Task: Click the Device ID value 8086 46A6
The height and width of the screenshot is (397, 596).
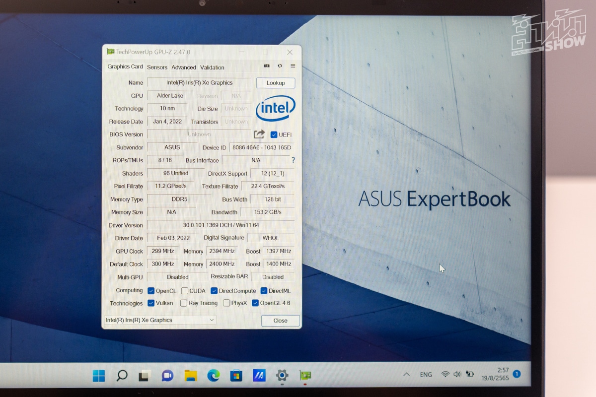Action: [262, 147]
